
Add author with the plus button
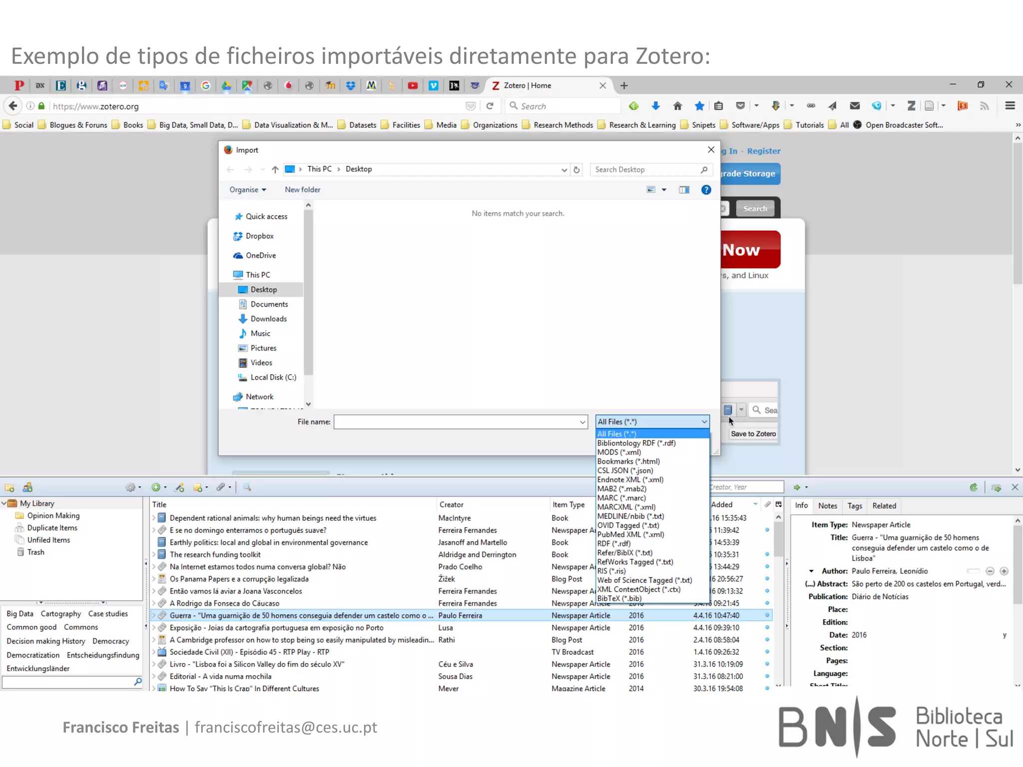point(1004,571)
